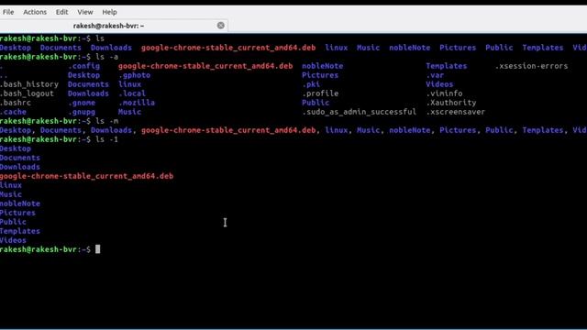Open the Edit menu
The width and height of the screenshot is (587, 330).
(61, 12)
